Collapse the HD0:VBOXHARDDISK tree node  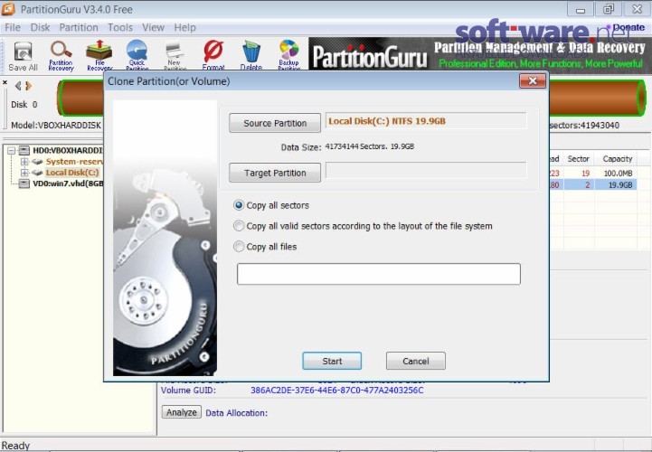pyautogui.click(x=11, y=150)
